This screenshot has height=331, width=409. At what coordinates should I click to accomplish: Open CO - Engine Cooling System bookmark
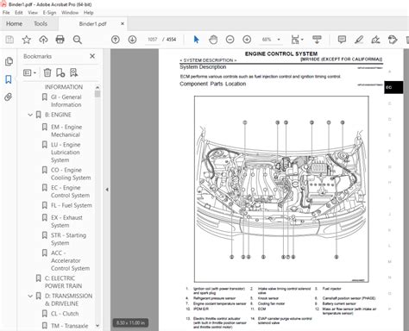[71, 174]
